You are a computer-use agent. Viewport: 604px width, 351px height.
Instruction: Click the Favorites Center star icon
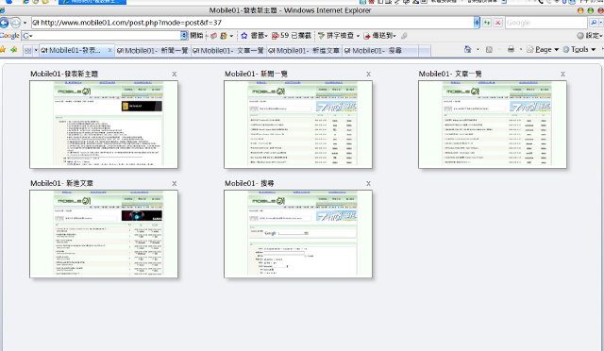coord(3,50)
